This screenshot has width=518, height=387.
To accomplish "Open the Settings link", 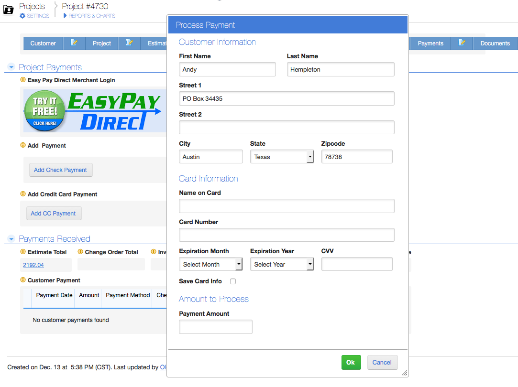I will pos(38,16).
